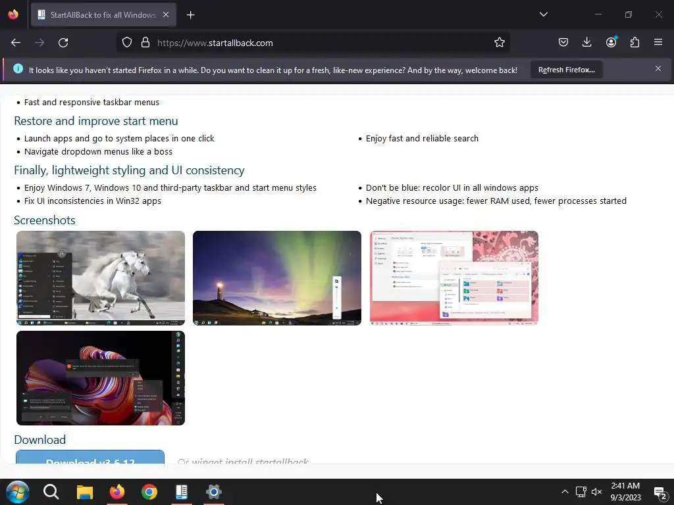Open the Firefox downloads panel

(586, 43)
